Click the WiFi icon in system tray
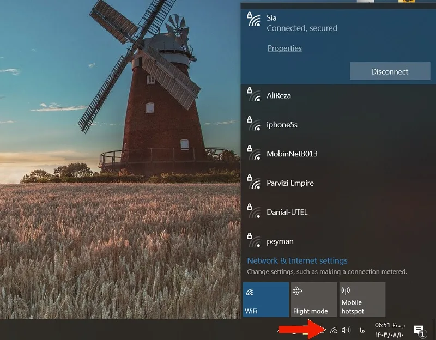 pyautogui.click(x=334, y=330)
